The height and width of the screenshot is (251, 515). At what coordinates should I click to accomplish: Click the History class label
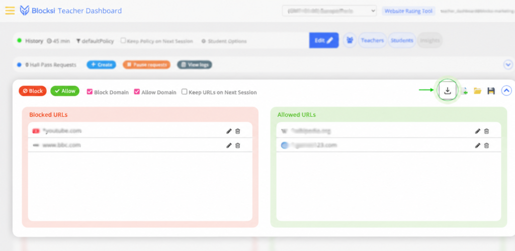point(34,41)
